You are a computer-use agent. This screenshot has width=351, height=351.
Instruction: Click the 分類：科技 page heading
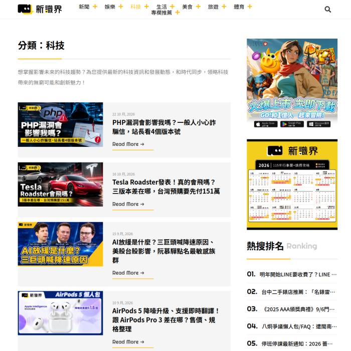[41, 46]
